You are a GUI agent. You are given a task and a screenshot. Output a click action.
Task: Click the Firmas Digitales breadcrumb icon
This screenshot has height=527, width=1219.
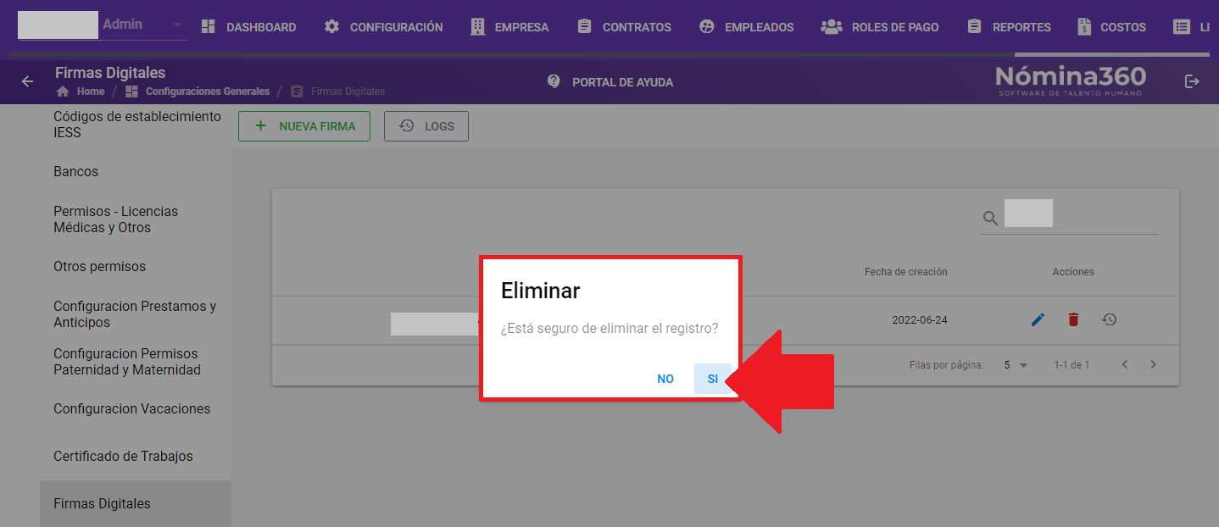[297, 91]
